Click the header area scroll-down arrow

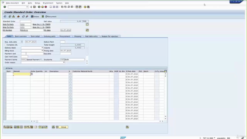(x=87, y=63)
